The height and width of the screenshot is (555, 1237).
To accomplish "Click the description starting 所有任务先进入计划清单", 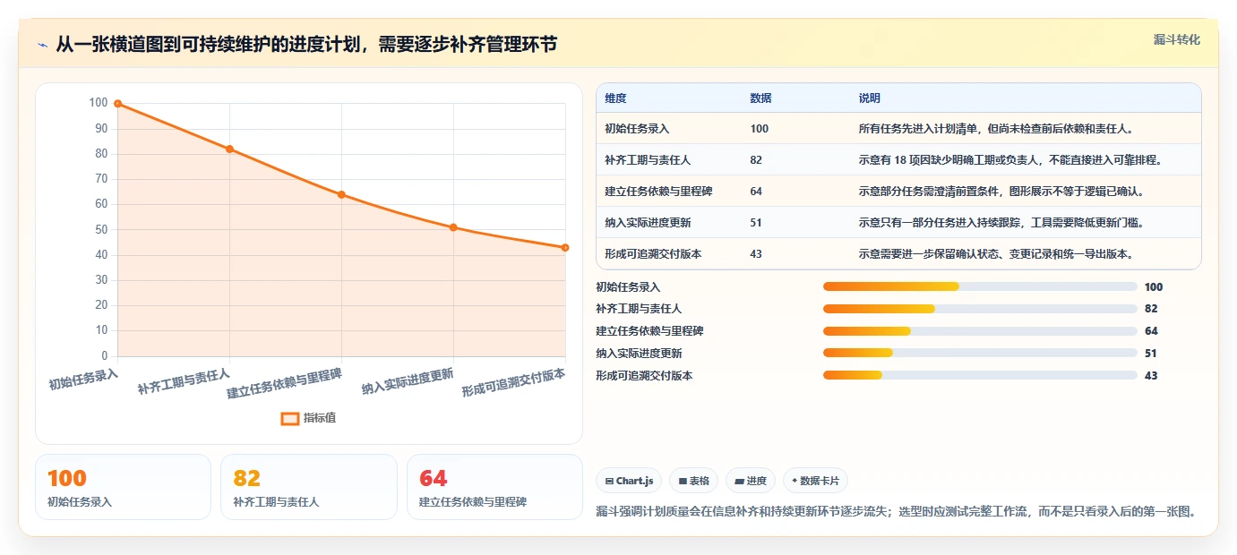I will (1000, 129).
